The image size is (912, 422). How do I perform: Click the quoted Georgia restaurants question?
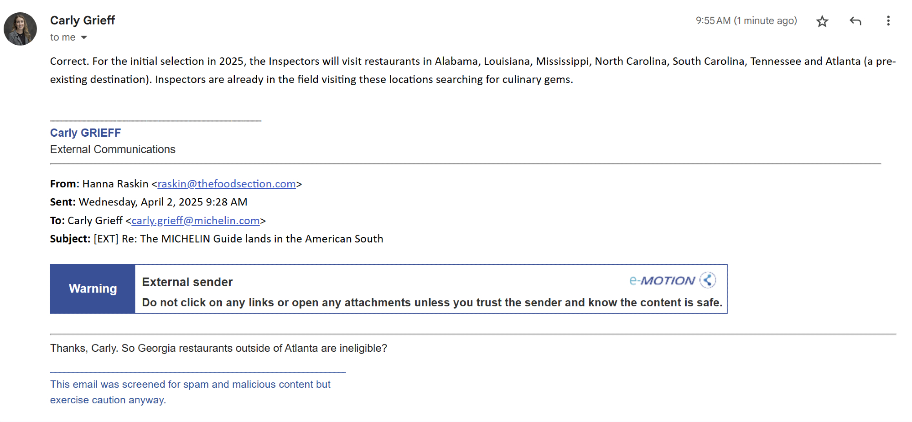click(x=218, y=349)
